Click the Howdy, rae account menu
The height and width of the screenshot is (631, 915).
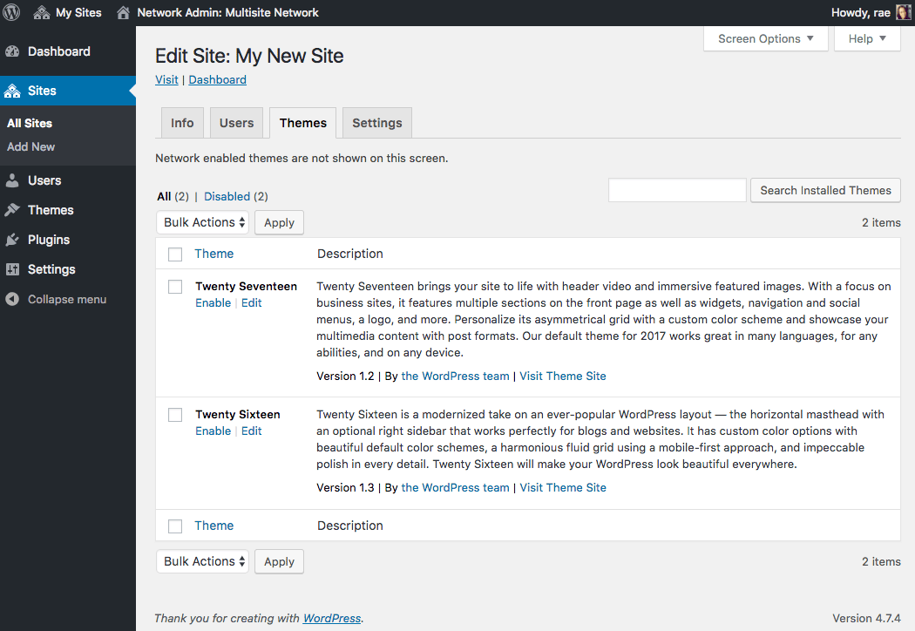coord(871,12)
